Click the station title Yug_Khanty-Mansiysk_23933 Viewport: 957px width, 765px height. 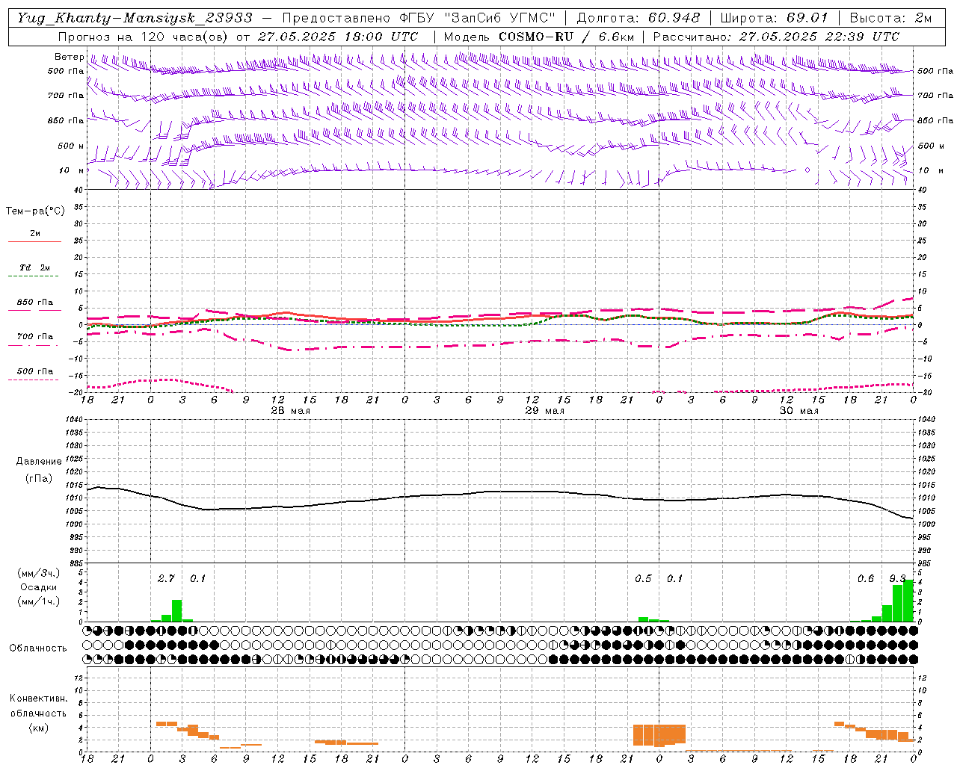point(135,17)
